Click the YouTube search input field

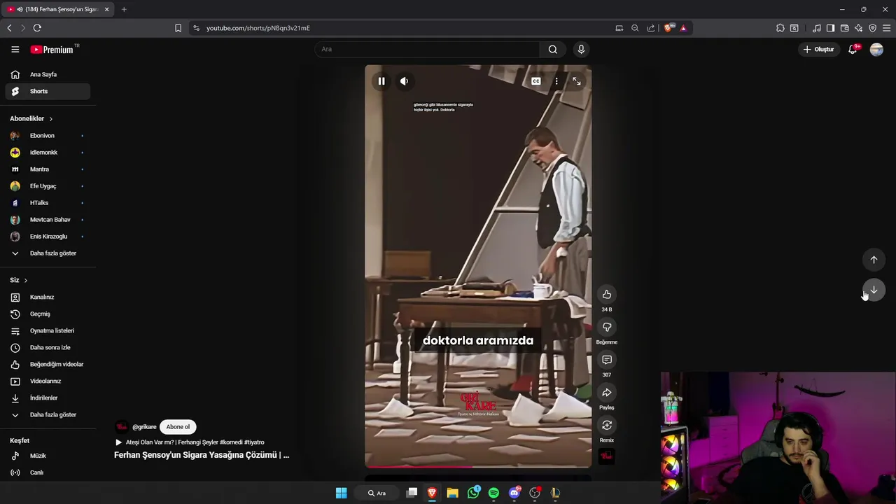[x=427, y=49]
